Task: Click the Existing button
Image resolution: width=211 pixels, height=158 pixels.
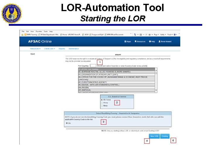Action: [165, 136]
